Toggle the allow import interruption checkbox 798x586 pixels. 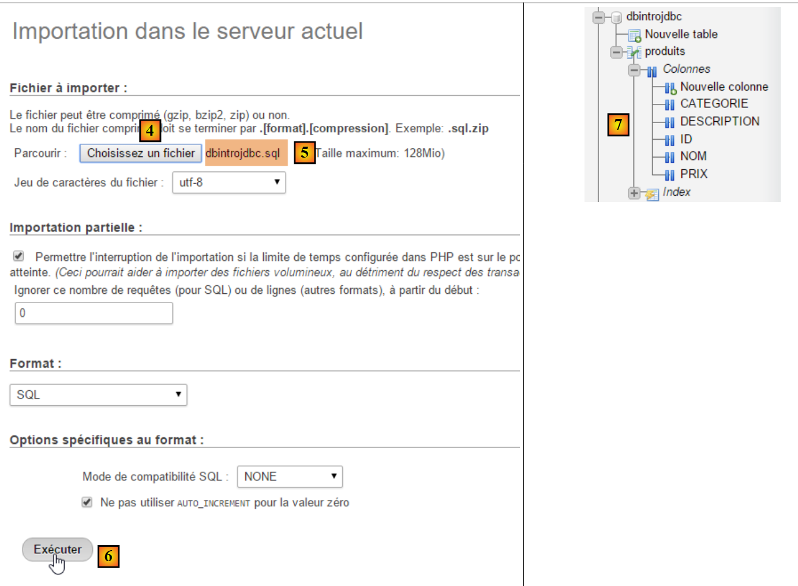[19, 256]
